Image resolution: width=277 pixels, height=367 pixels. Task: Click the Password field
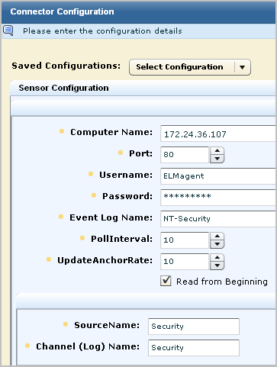pos(218,198)
